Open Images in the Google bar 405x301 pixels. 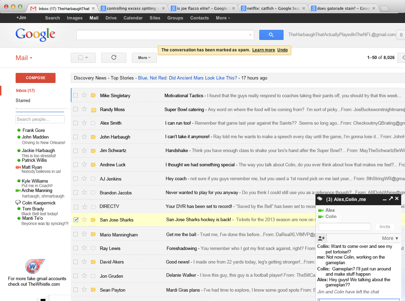pos(75,18)
